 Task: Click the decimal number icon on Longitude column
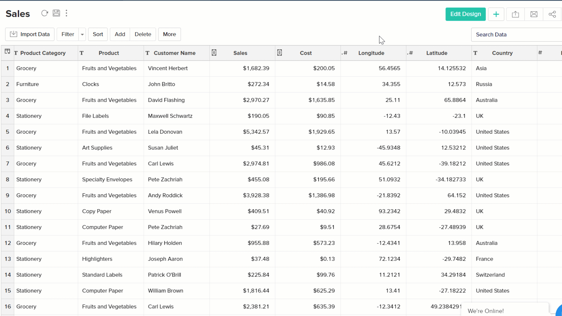[x=345, y=53]
